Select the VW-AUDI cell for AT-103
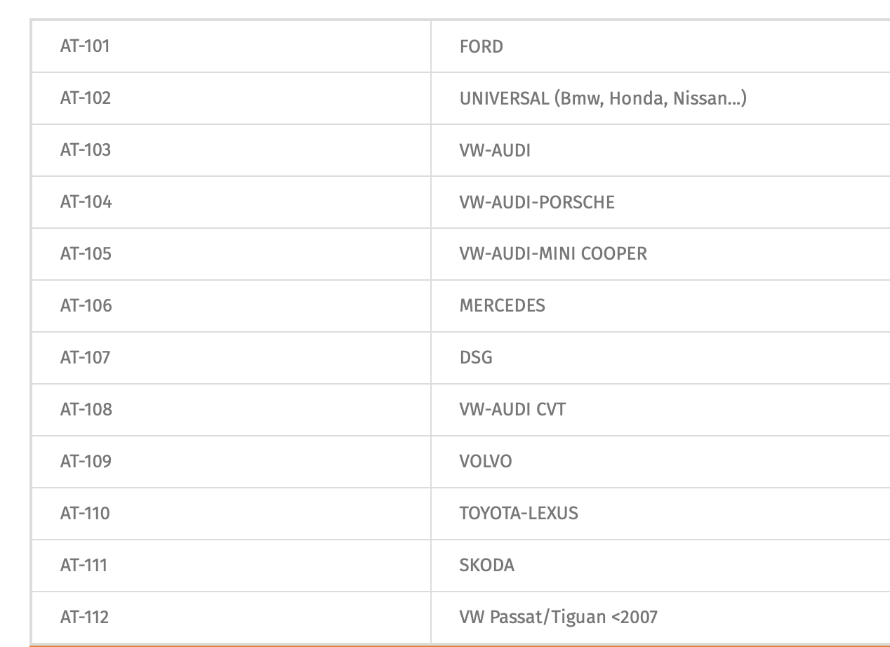 point(495,150)
